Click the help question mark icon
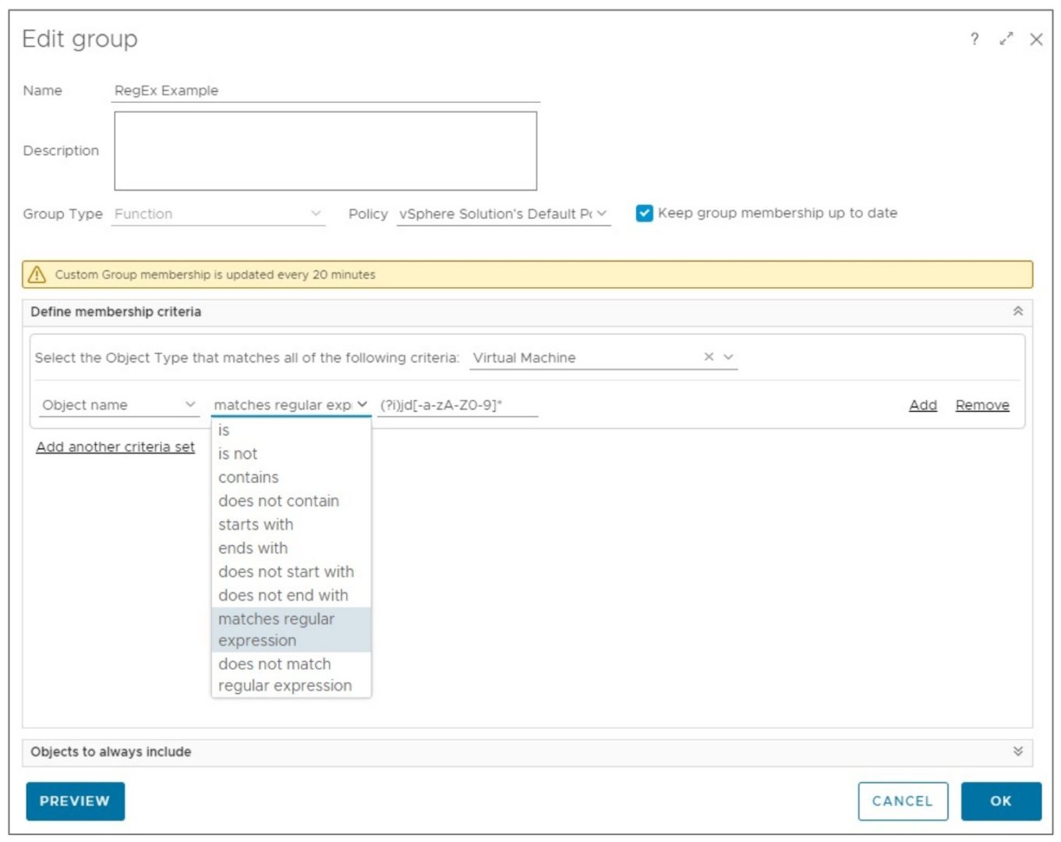 click(x=974, y=39)
